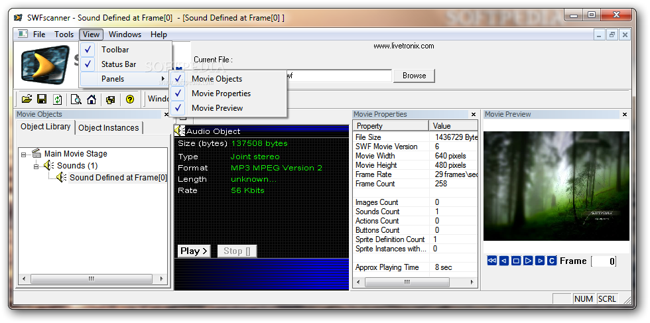
Task: Select the Frame Count property row
Action: (415, 184)
